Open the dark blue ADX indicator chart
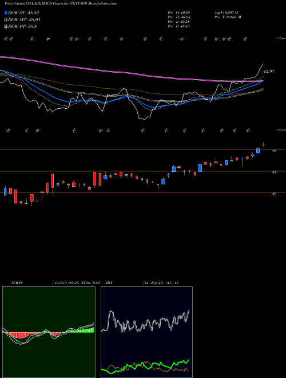The height and width of the screenshot is (378, 286). tap(146, 332)
